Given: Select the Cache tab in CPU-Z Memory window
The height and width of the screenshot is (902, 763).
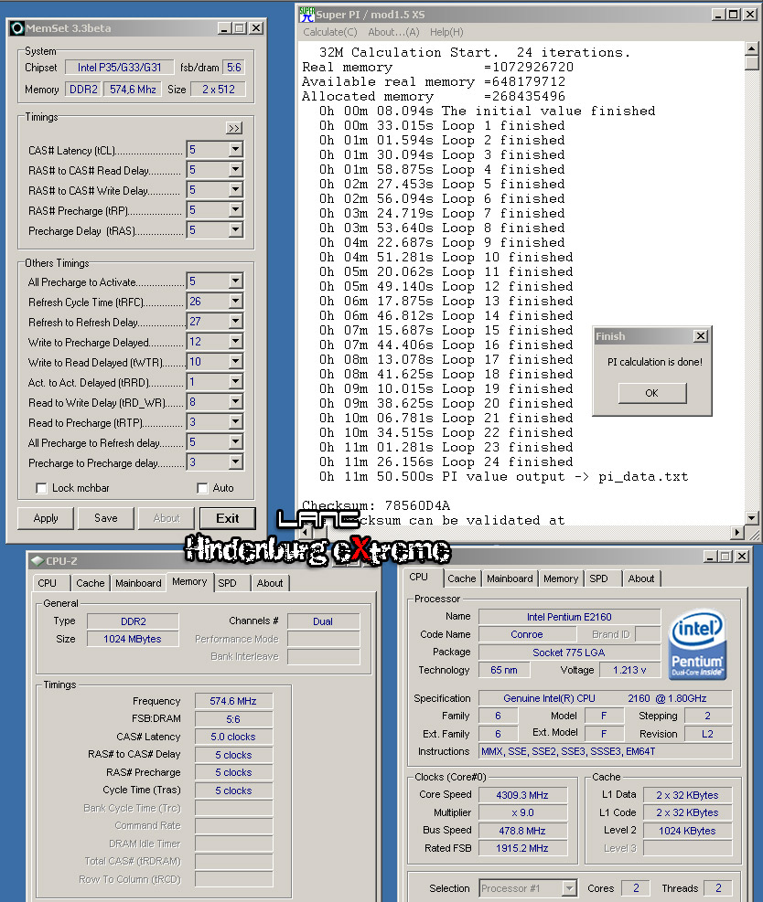Looking at the screenshot, I should pyautogui.click(x=91, y=583).
